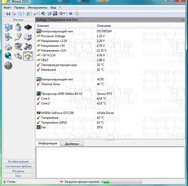
Task: Click the magnifying glass Search toolbar icon
Action: 35,13
